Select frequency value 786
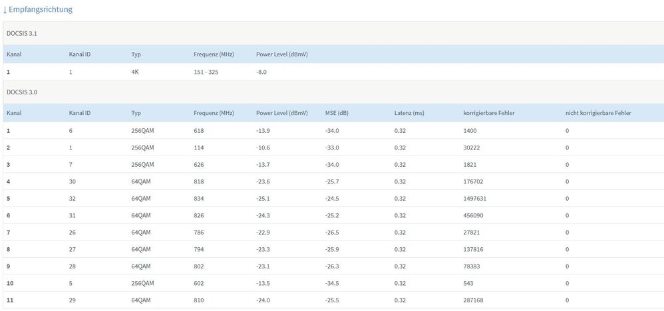The width and height of the screenshot is (664, 311). tap(199, 233)
